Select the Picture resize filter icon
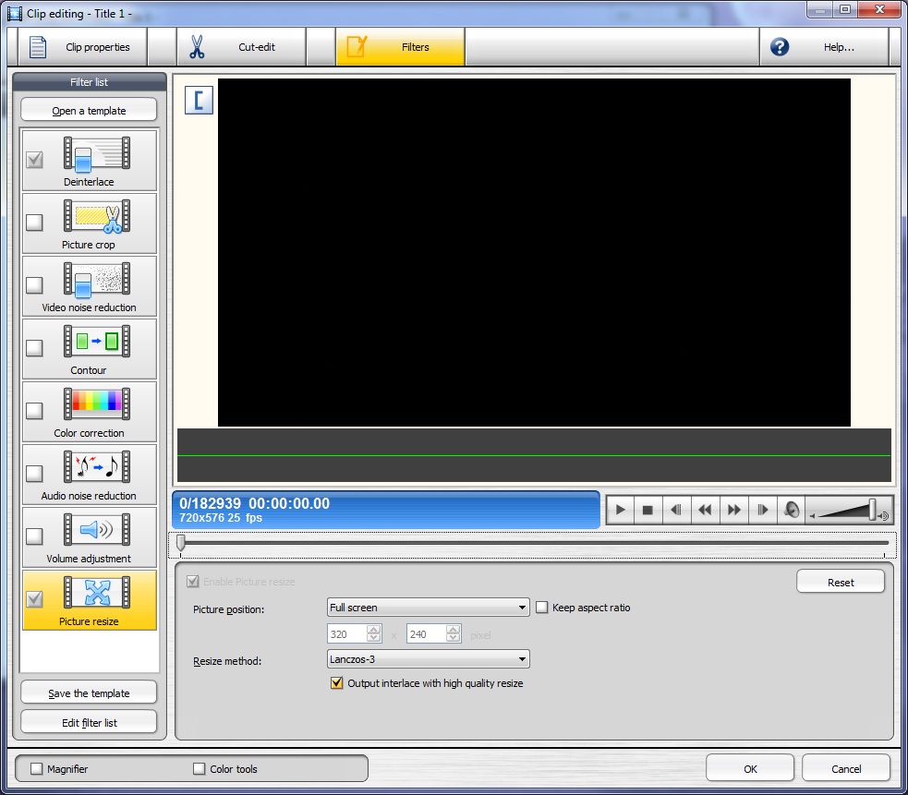 (97, 593)
